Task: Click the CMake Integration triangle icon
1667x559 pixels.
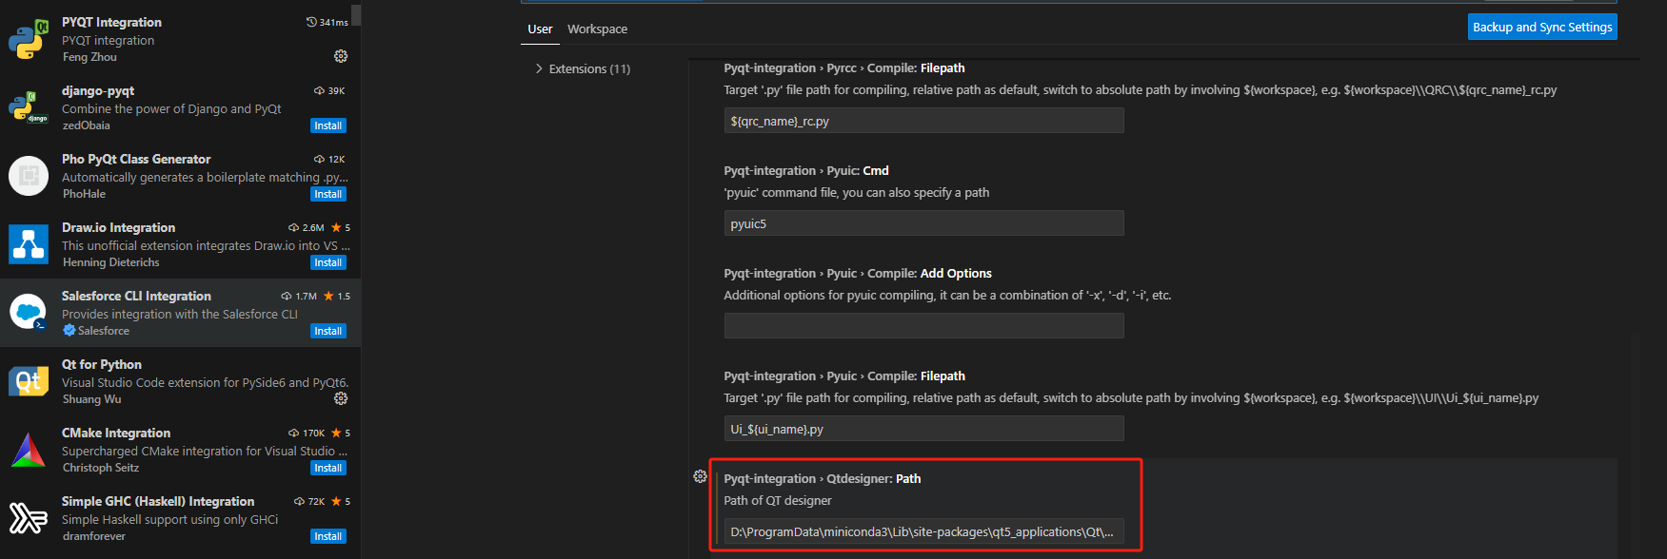Action: (x=29, y=450)
